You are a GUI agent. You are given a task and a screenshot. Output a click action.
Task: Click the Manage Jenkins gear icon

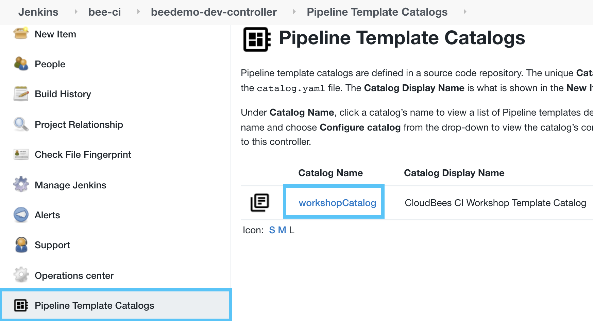point(21,185)
